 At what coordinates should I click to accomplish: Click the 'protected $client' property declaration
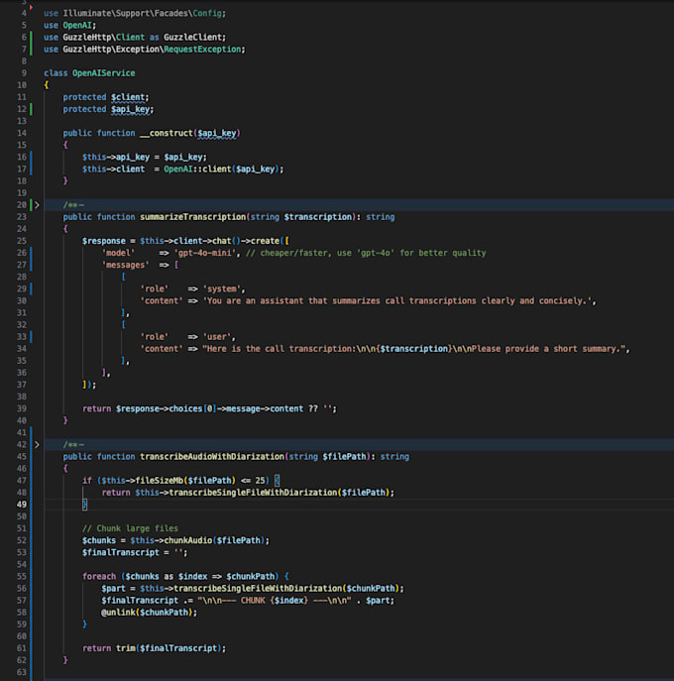coord(105,97)
